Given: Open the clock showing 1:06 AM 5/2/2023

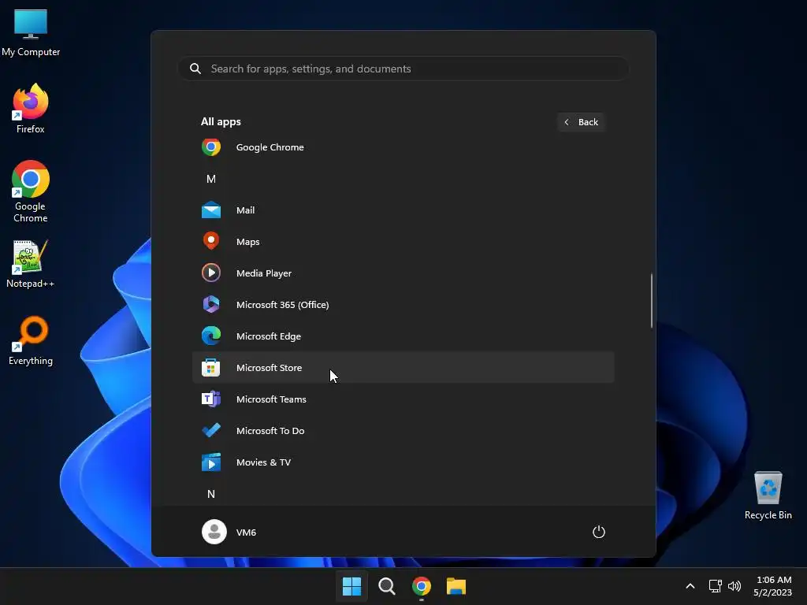Looking at the screenshot, I should point(773,586).
